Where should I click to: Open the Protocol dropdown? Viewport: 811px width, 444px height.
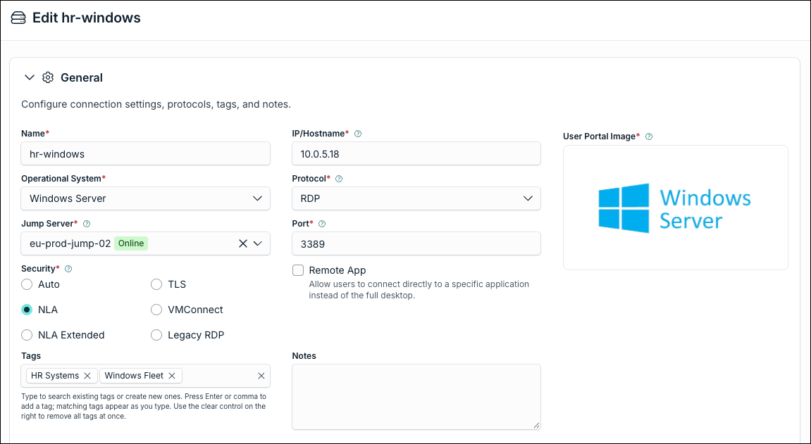coord(416,198)
